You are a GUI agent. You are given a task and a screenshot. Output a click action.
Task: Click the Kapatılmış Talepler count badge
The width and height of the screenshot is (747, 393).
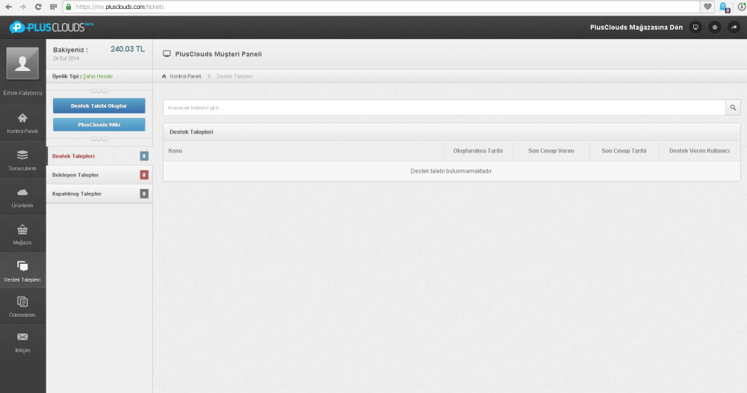click(144, 194)
